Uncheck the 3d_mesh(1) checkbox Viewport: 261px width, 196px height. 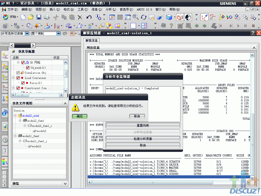coord(28,68)
